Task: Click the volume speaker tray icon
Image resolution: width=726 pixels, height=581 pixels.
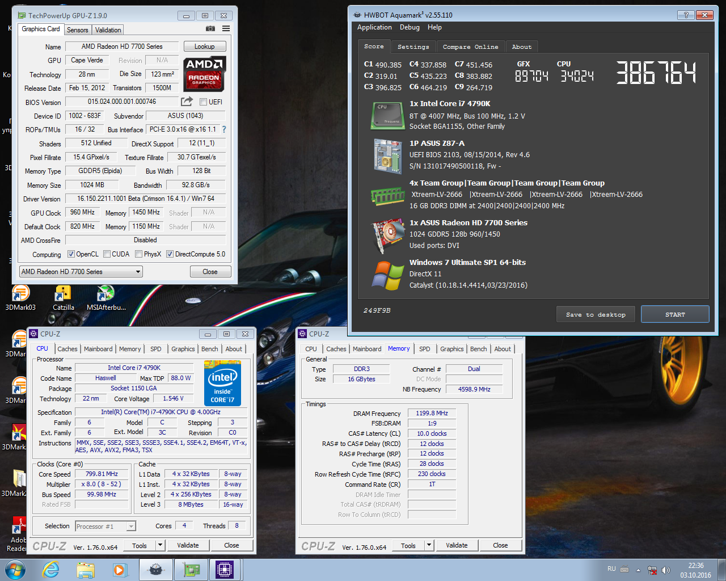Action: [x=666, y=570]
